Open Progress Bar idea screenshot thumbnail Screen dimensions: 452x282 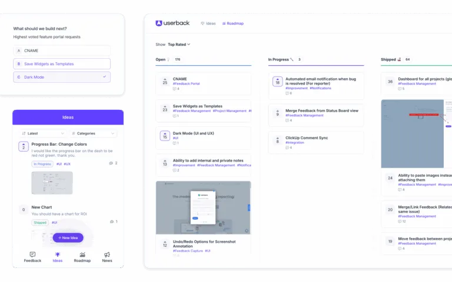click(52, 183)
